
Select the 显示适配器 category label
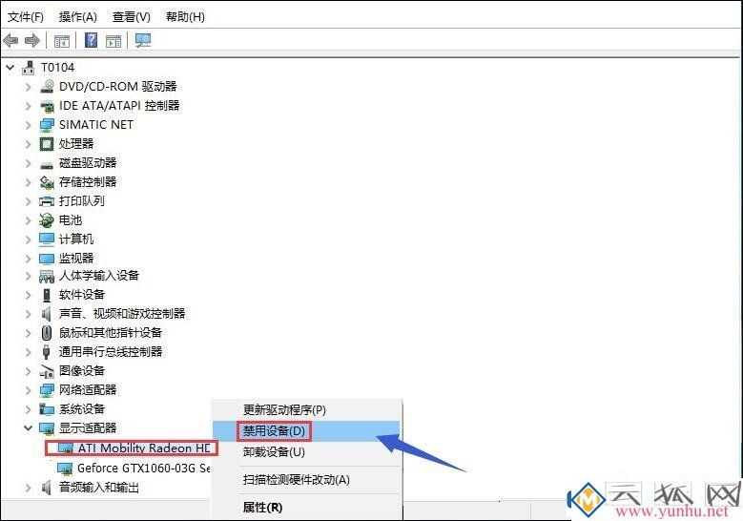click(x=88, y=428)
